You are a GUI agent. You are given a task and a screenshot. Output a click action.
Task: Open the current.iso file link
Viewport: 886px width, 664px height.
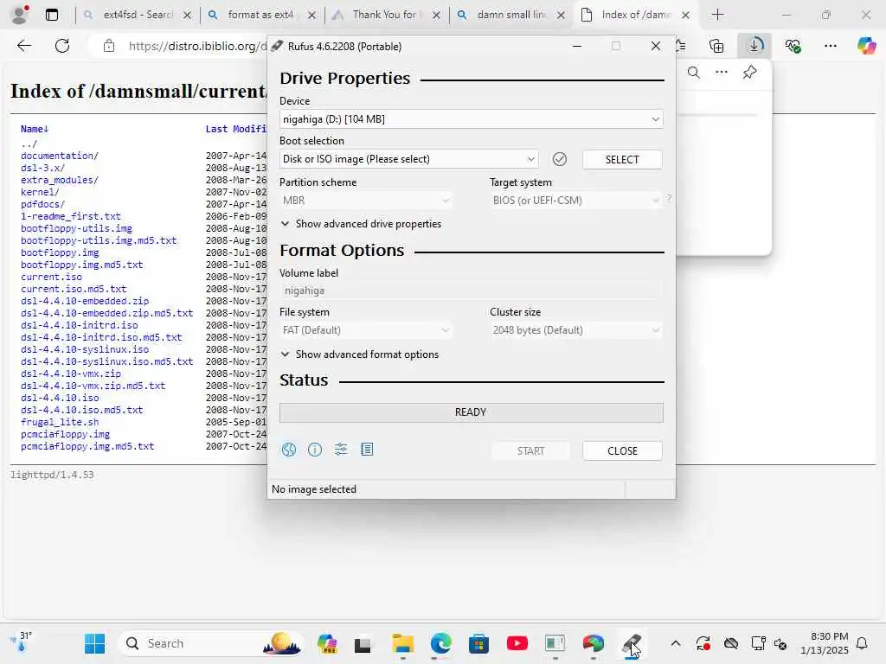coord(51,278)
